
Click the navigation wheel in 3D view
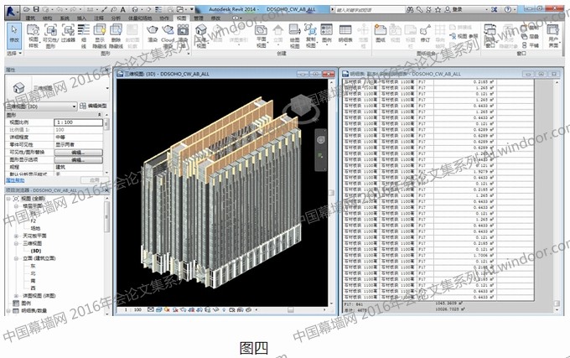(319, 138)
